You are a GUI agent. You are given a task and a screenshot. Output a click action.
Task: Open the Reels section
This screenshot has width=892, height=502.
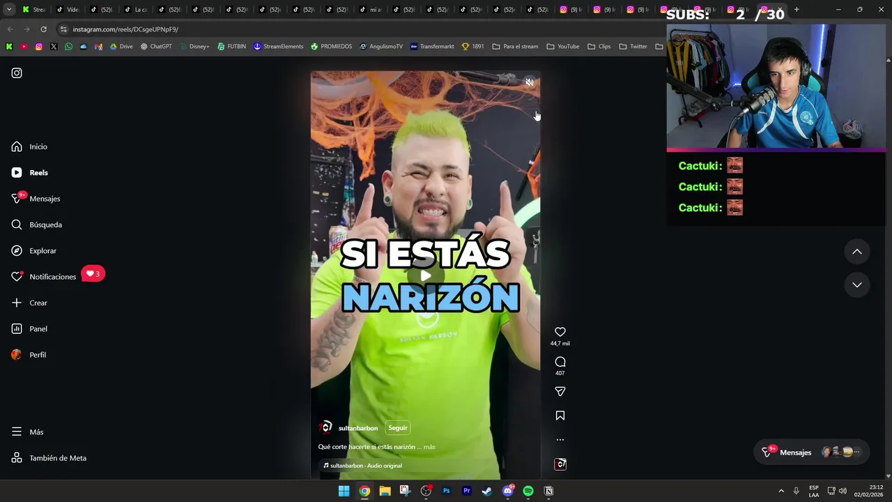tap(29, 172)
